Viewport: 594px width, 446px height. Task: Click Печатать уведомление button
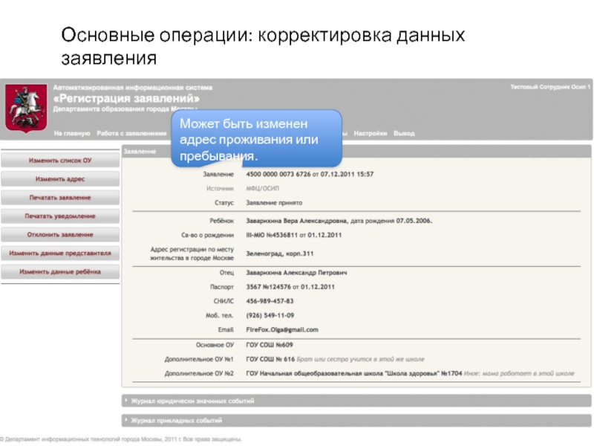point(60,216)
